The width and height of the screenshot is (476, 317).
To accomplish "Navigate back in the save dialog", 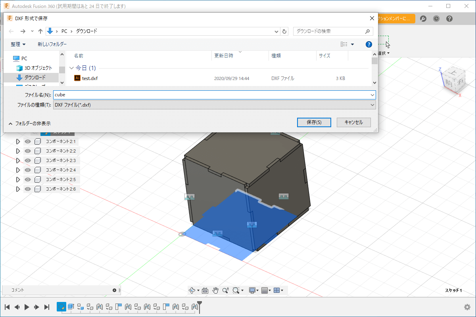I will click(x=12, y=31).
